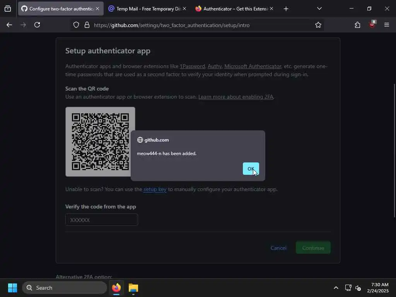Open the clock and date panel
Viewport: 396px width, 297px height.
coord(378,288)
